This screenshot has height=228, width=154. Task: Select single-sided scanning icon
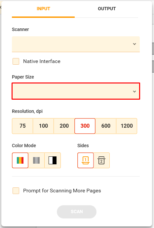click(x=86, y=160)
